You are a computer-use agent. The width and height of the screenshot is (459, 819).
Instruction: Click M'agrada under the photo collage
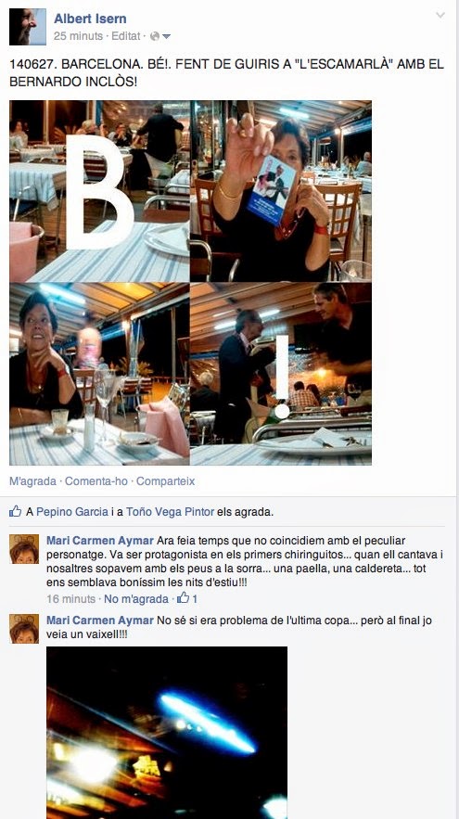coord(32,481)
